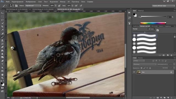The height and width of the screenshot is (99, 176).
Task: Delete brush via trash in brush panel
Action: (171, 55)
